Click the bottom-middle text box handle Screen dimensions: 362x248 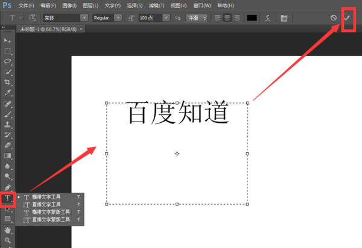(x=177, y=204)
